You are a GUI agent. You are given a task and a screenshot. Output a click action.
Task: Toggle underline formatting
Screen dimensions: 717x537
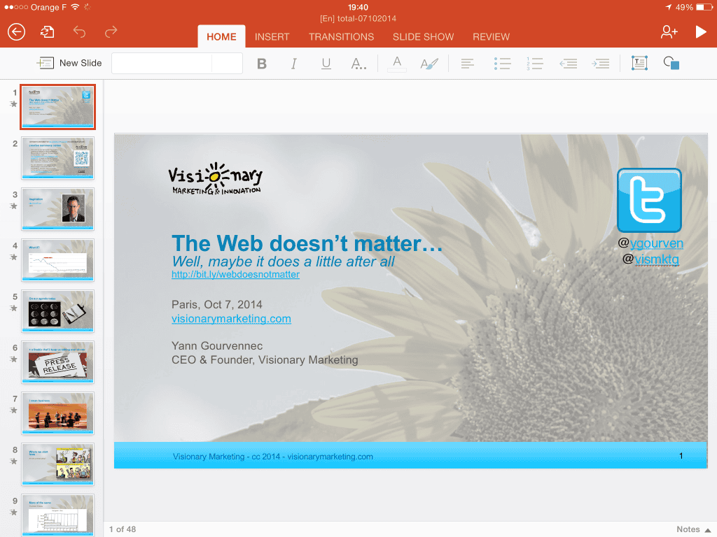[x=326, y=64]
